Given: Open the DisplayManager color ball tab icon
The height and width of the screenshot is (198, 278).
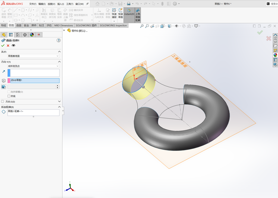Looking at the screenshot, I should (32, 35).
